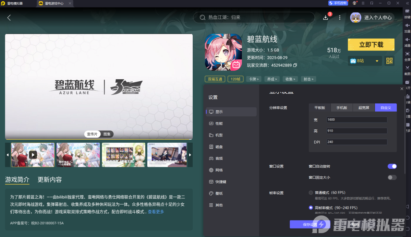
Task: Close the settings dialog with X
Action: click(402, 89)
